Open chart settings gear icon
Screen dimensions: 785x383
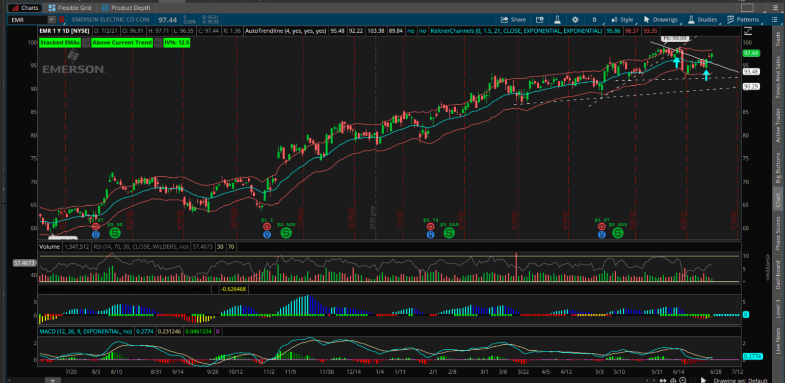(575, 20)
